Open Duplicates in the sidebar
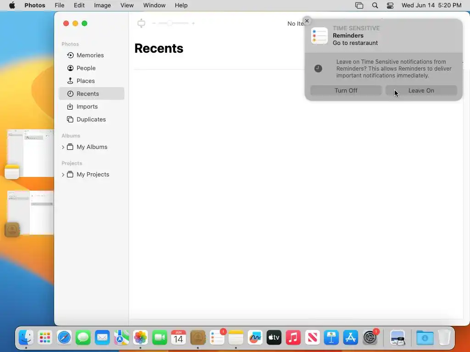This screenshot has height=352, width=470. point(92,120)
